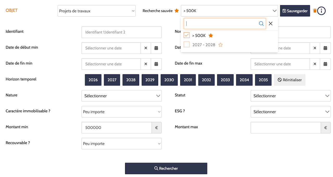Toggle the 2028 horizon year
The height and width of the screenshot is (177, 333).
tap(131, 80)
